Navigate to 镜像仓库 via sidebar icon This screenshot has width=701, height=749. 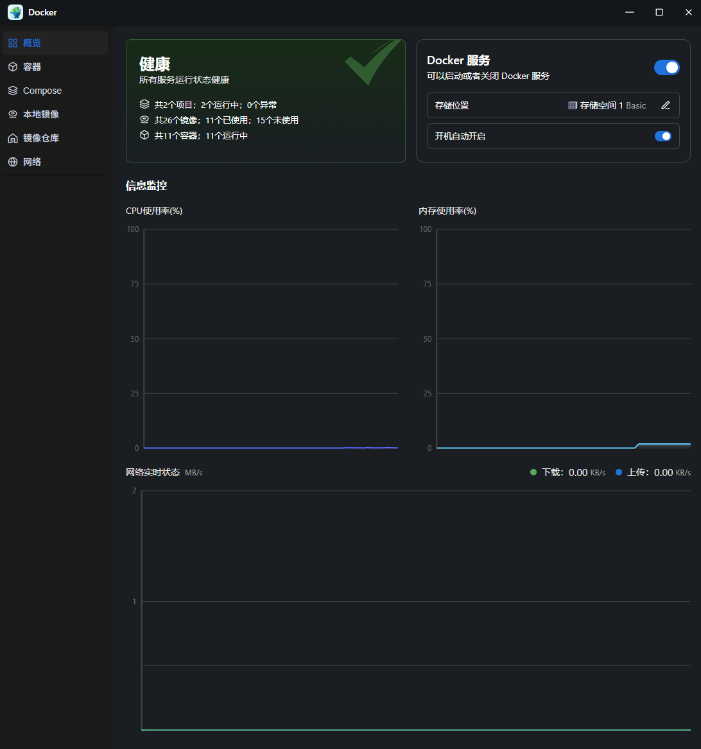coord(12,137)
